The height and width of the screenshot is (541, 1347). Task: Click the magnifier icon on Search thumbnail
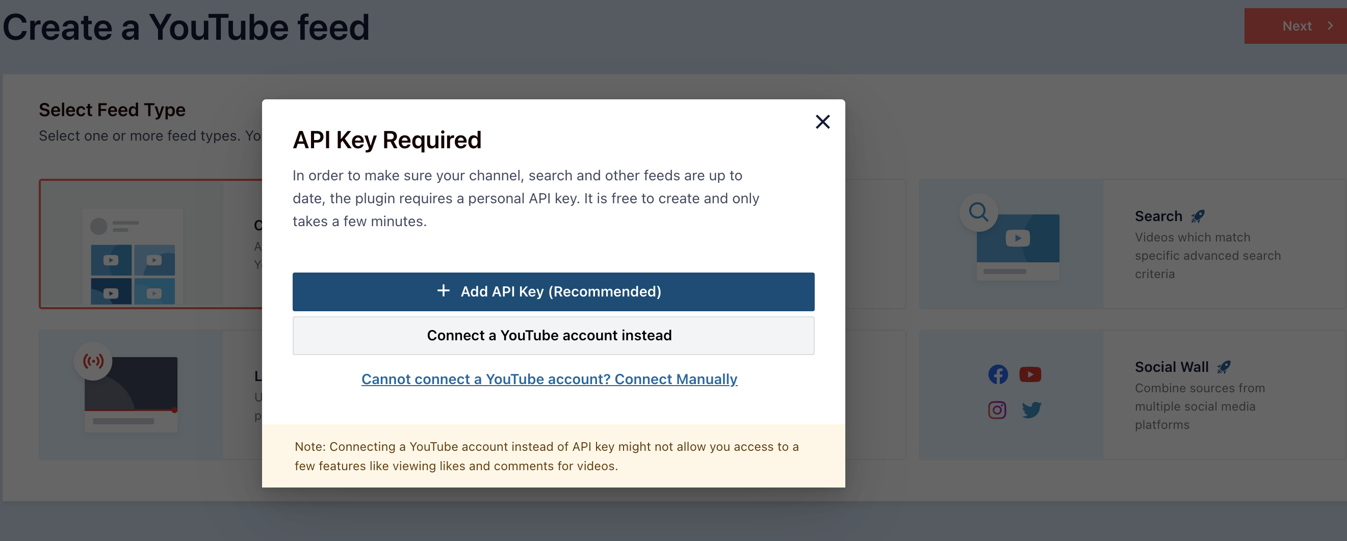[x=978, y=212]
